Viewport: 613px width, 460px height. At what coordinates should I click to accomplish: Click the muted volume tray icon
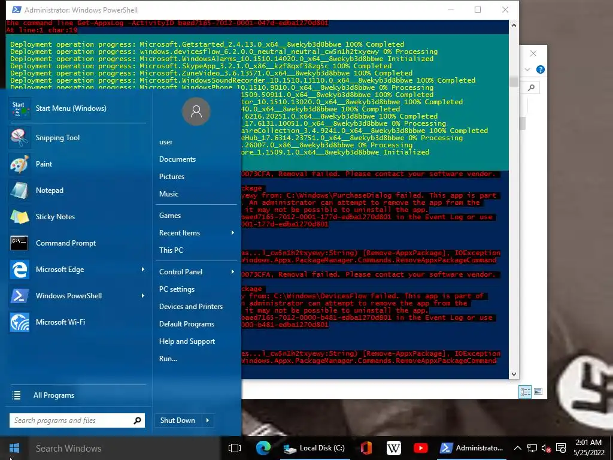546,448
